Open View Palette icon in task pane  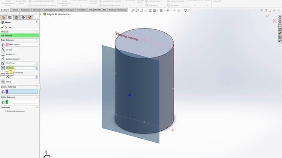280,29
